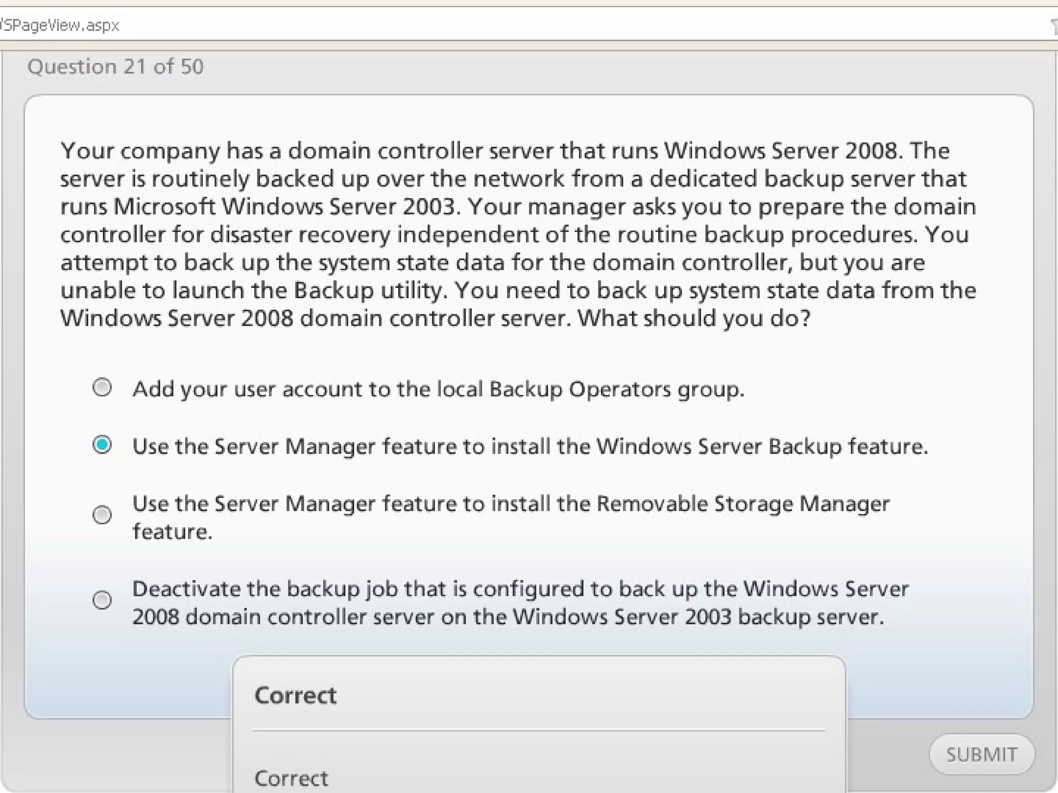Select the 'local Backup Operators group' radio option
1058x793 pixels.
(102, 387)
